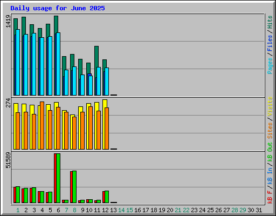276x216 pixels.
Task: Click the cyan pages bar for day 9
Action: pos(82,85)
